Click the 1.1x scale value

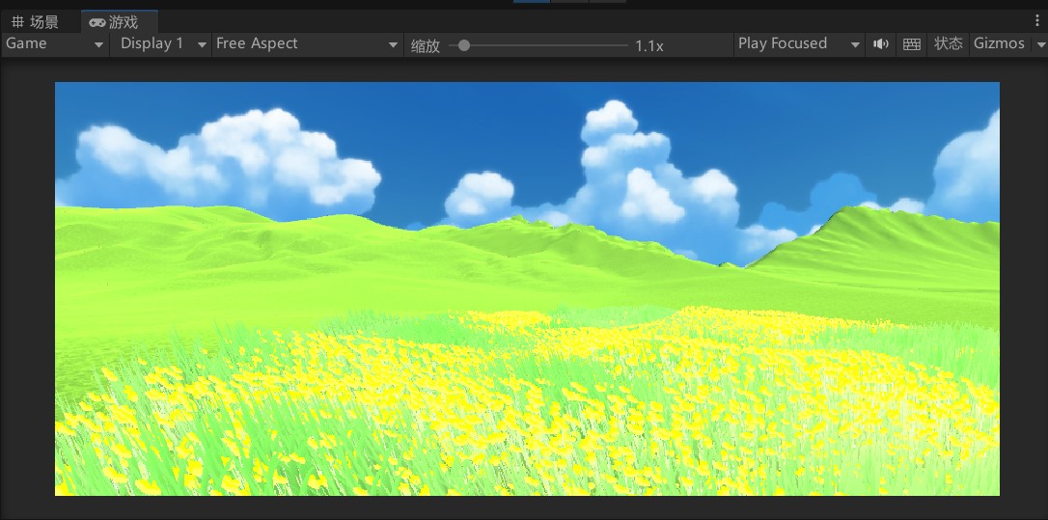click(649, 46)
